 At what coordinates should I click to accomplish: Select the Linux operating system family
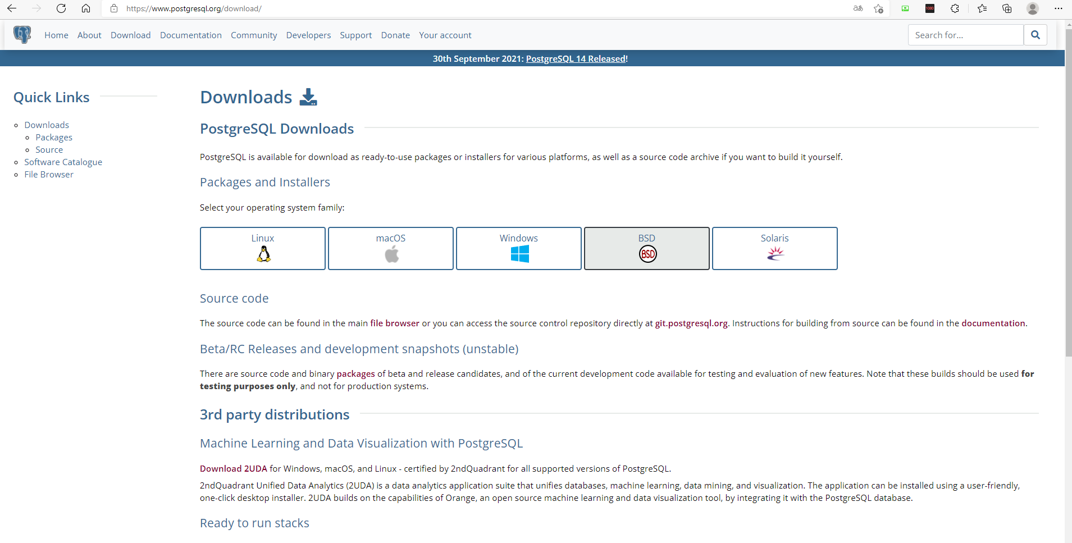(263, 248)
